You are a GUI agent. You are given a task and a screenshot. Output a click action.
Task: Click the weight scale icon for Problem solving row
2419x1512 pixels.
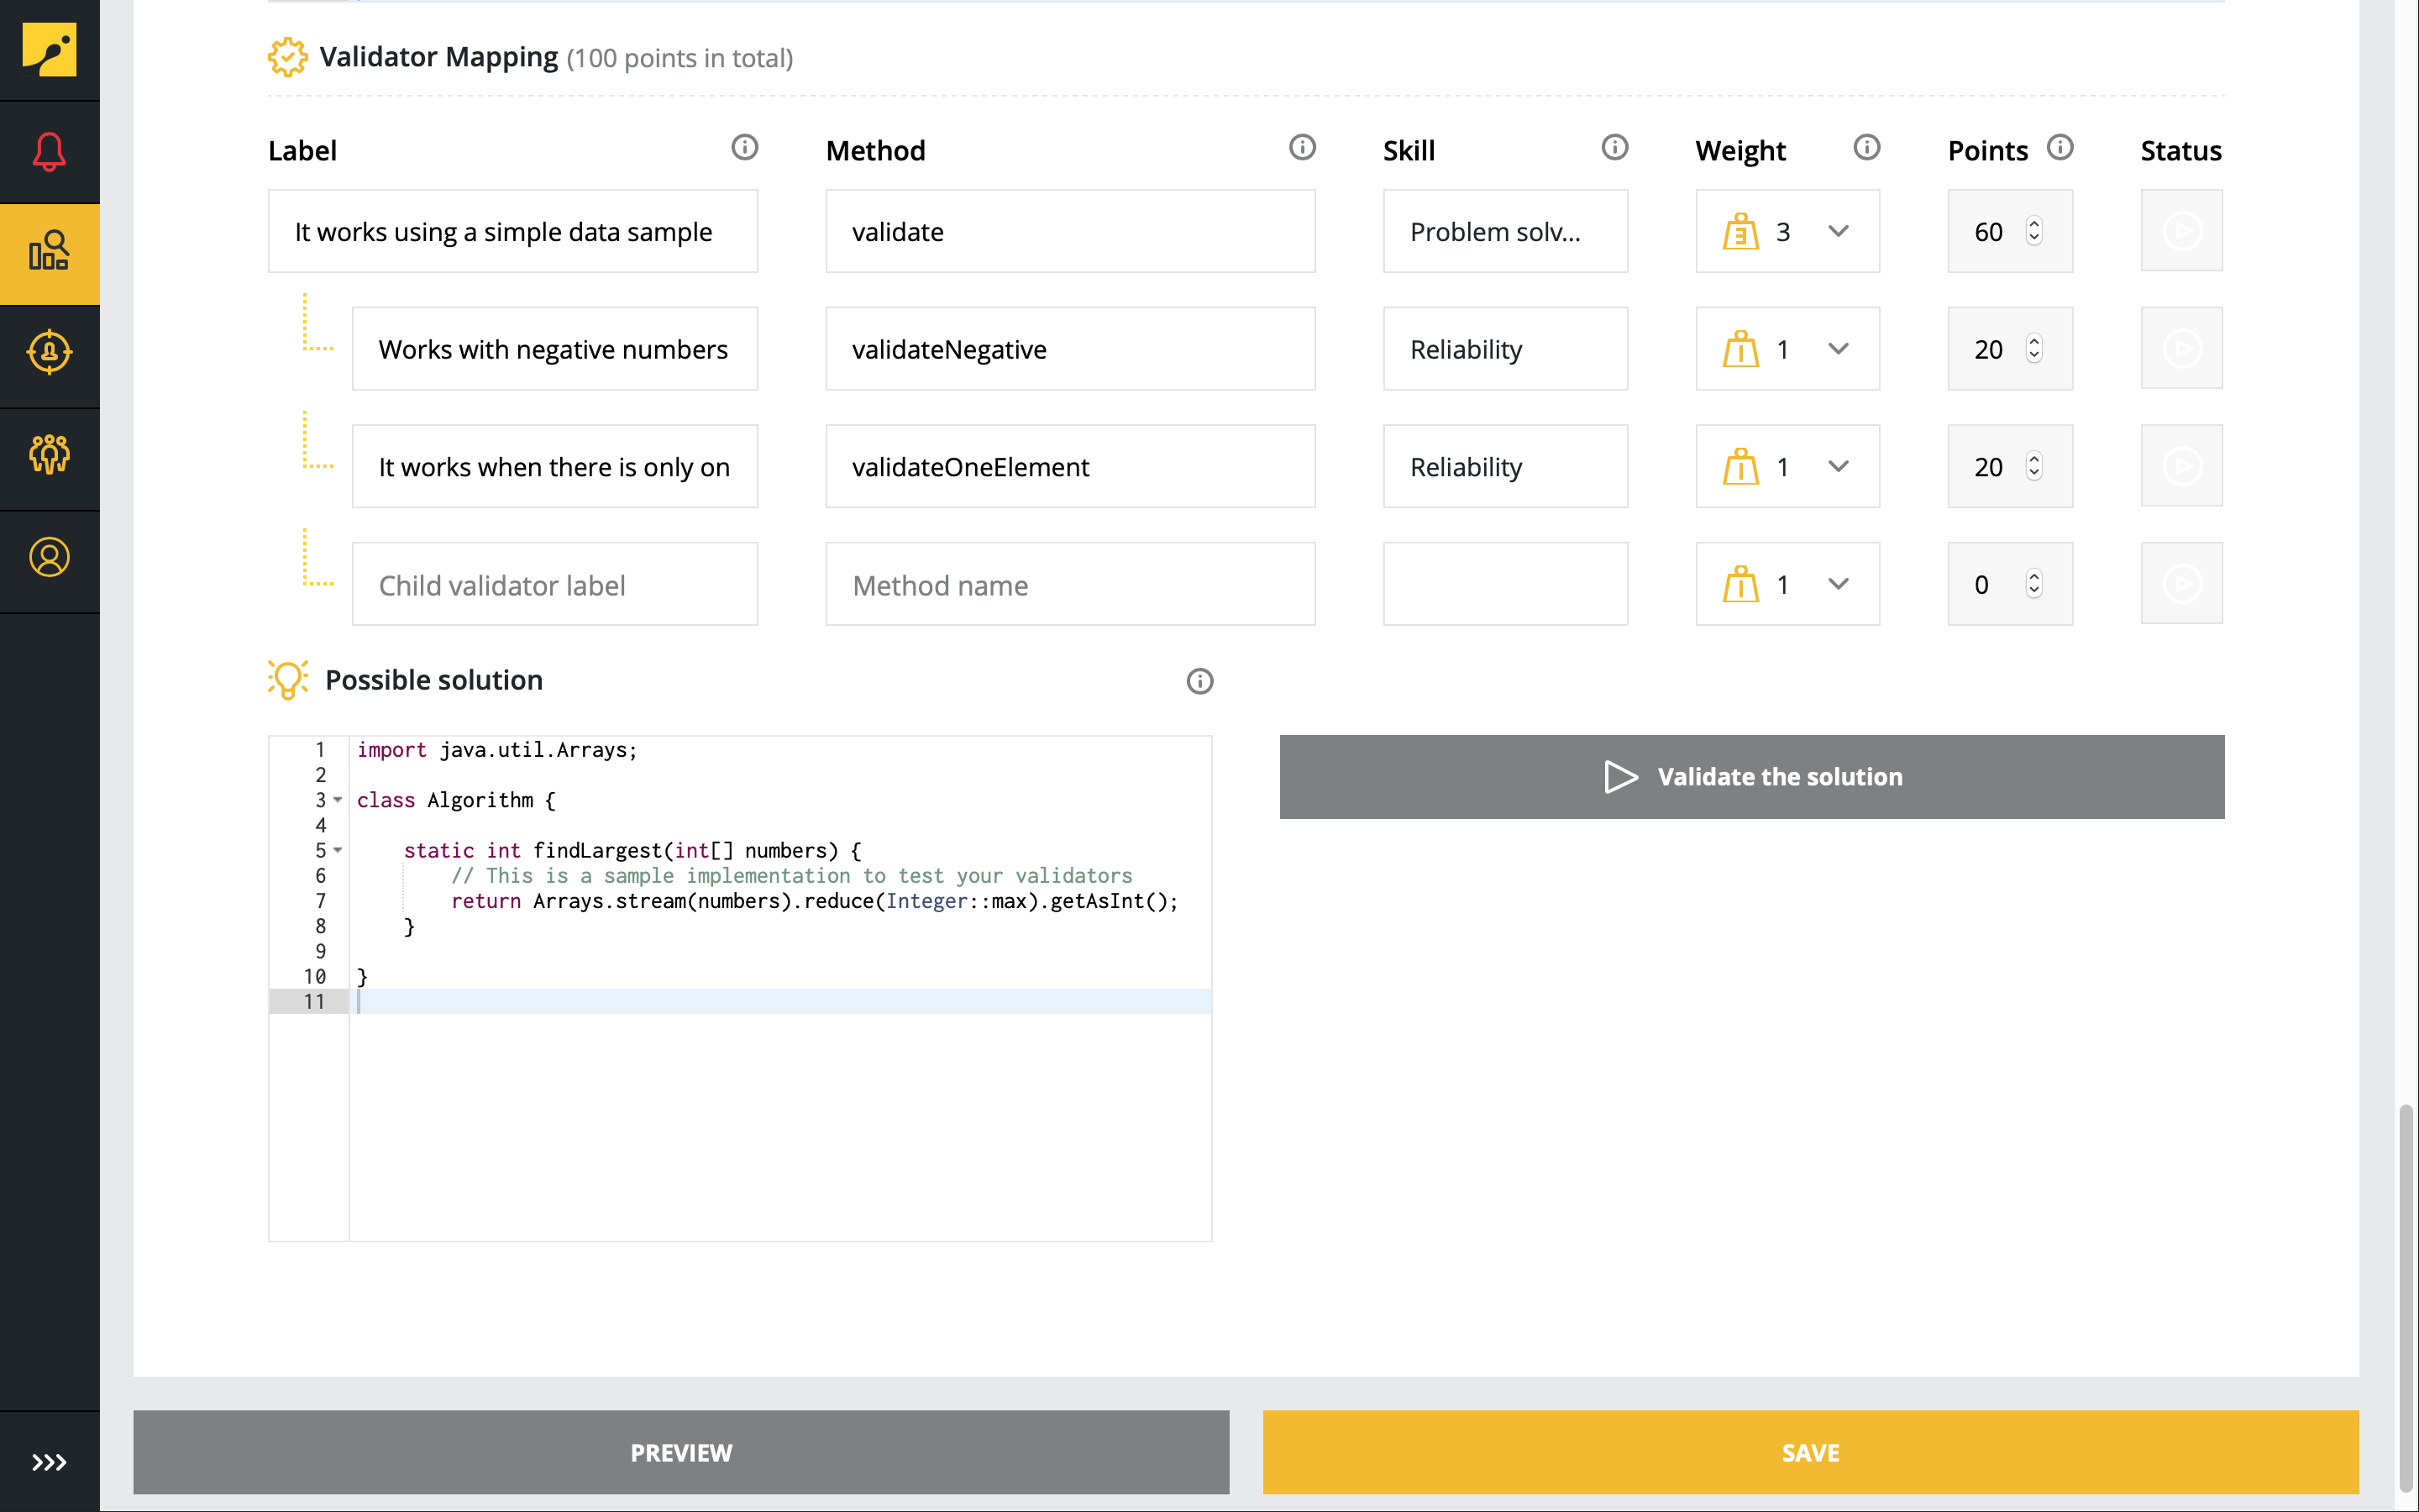click(1739, 232)
